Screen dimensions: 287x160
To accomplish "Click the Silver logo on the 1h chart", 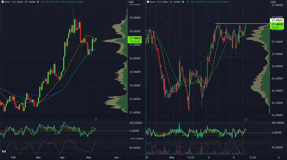I will [148, 2].
